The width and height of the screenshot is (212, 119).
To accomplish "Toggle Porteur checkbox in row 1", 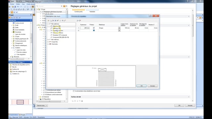I will (94, 28).
